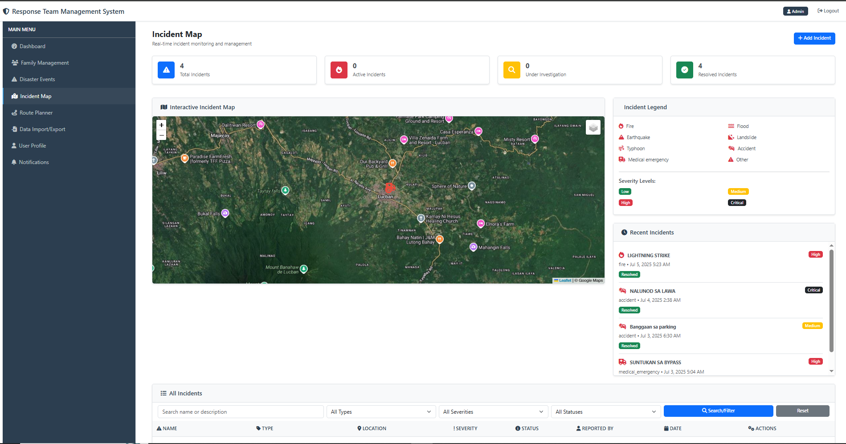The image size is (846, 444).
Task: Select the Route Planner icon in sidebar
Action: click(15, 112)
